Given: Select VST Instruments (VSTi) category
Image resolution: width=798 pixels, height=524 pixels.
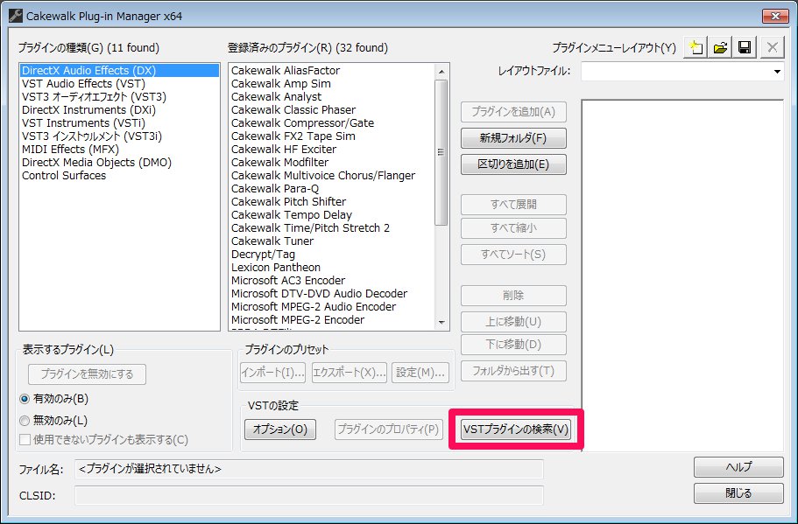Looking at the screenshot, I should point(119,123).
